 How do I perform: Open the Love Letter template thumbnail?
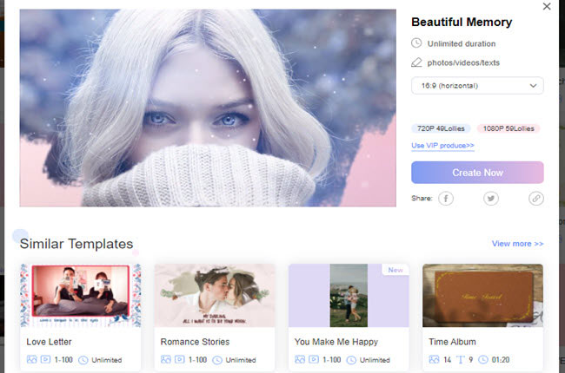pyautogui.click(x=80, y=295)
